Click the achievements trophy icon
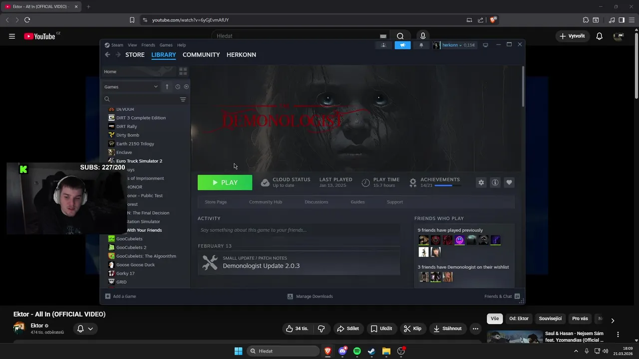The width and height of the screenshot is (639, 359). point(413,182)
